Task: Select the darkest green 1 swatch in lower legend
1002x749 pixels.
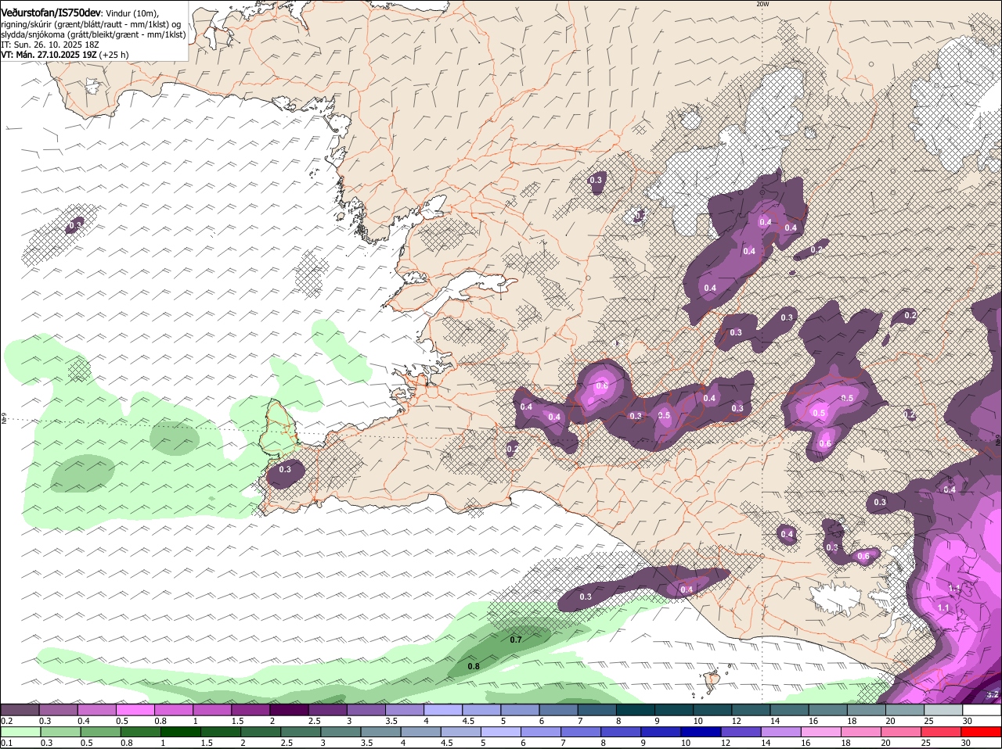Action: [x=181, y=732]
